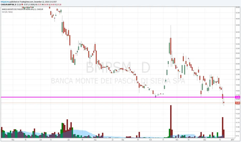Click the 11.00 price axis label

point(238,127)
